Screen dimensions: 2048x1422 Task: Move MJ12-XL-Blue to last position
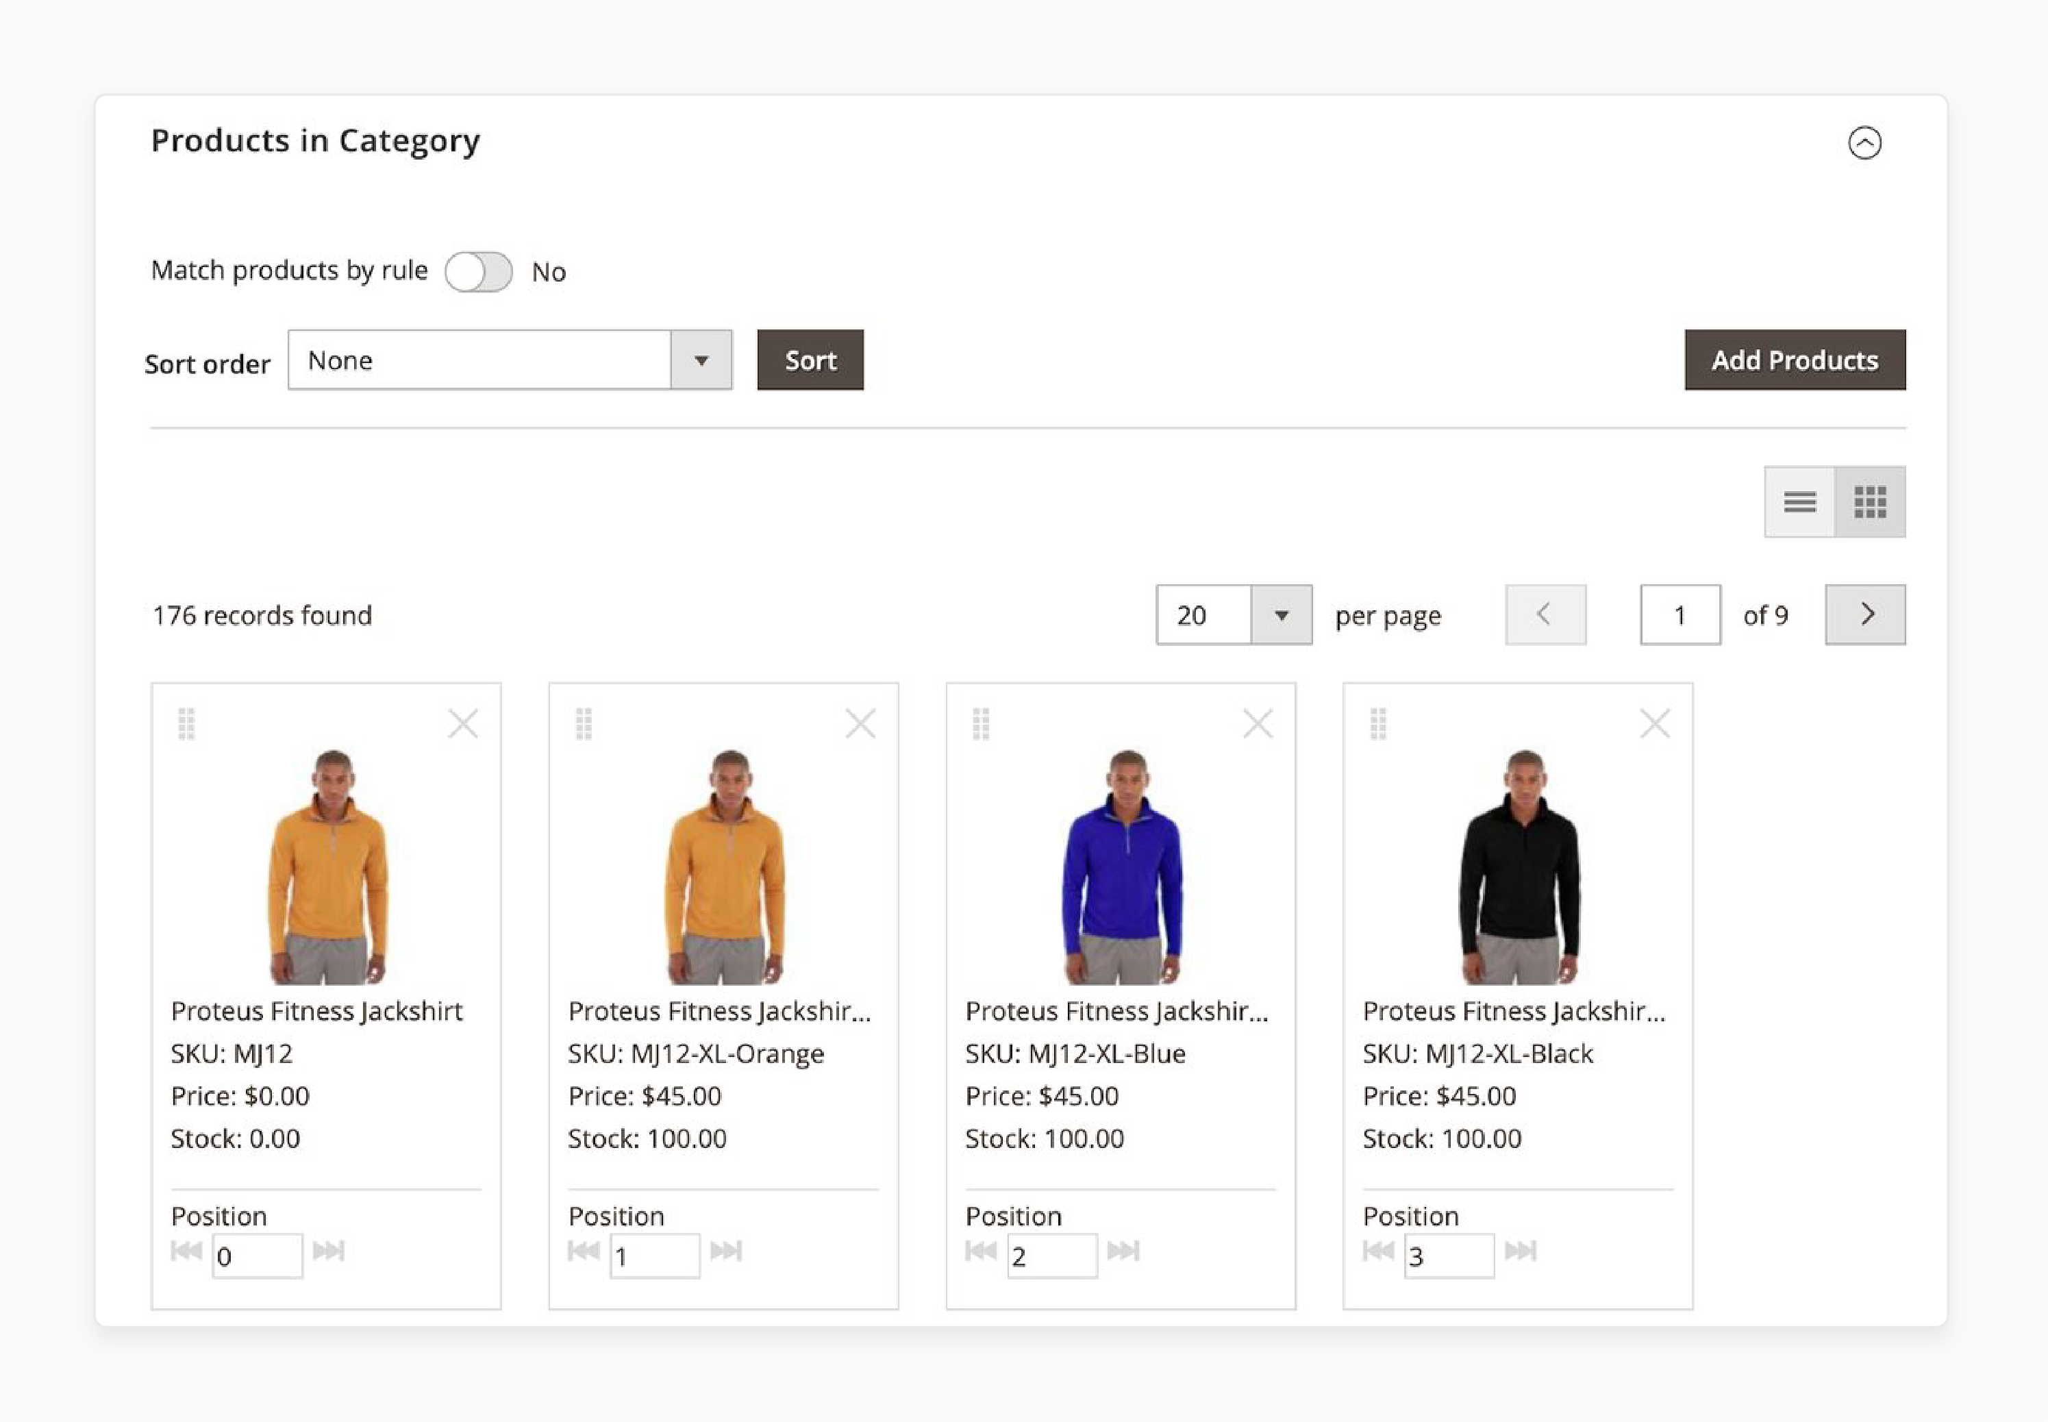pos(1123,1251)
